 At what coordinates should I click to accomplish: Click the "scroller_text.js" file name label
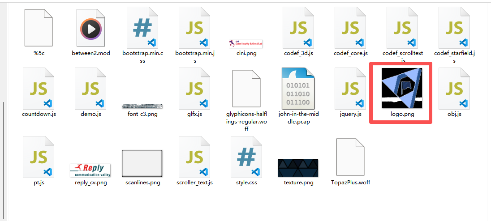pyautogui.click(x=194, y=183)
